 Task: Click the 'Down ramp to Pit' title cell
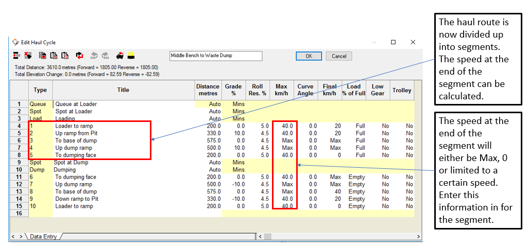point(124,199)
